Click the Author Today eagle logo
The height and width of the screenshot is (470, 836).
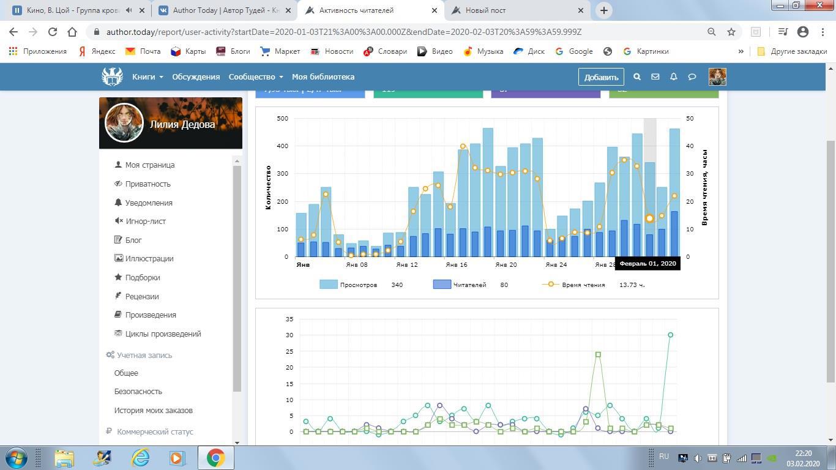113,76
